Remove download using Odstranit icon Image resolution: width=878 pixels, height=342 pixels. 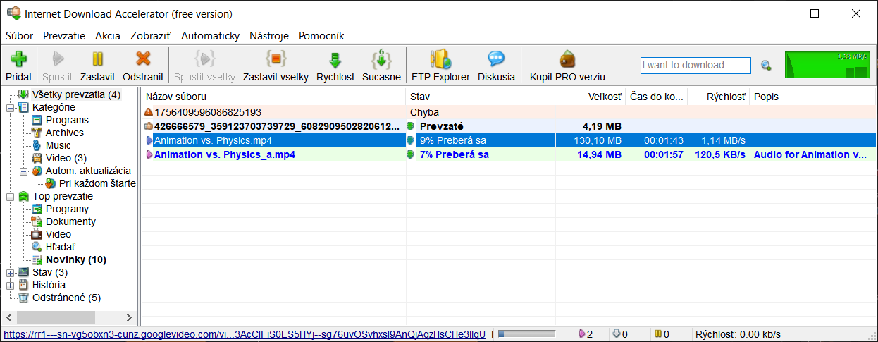(143, 59)
